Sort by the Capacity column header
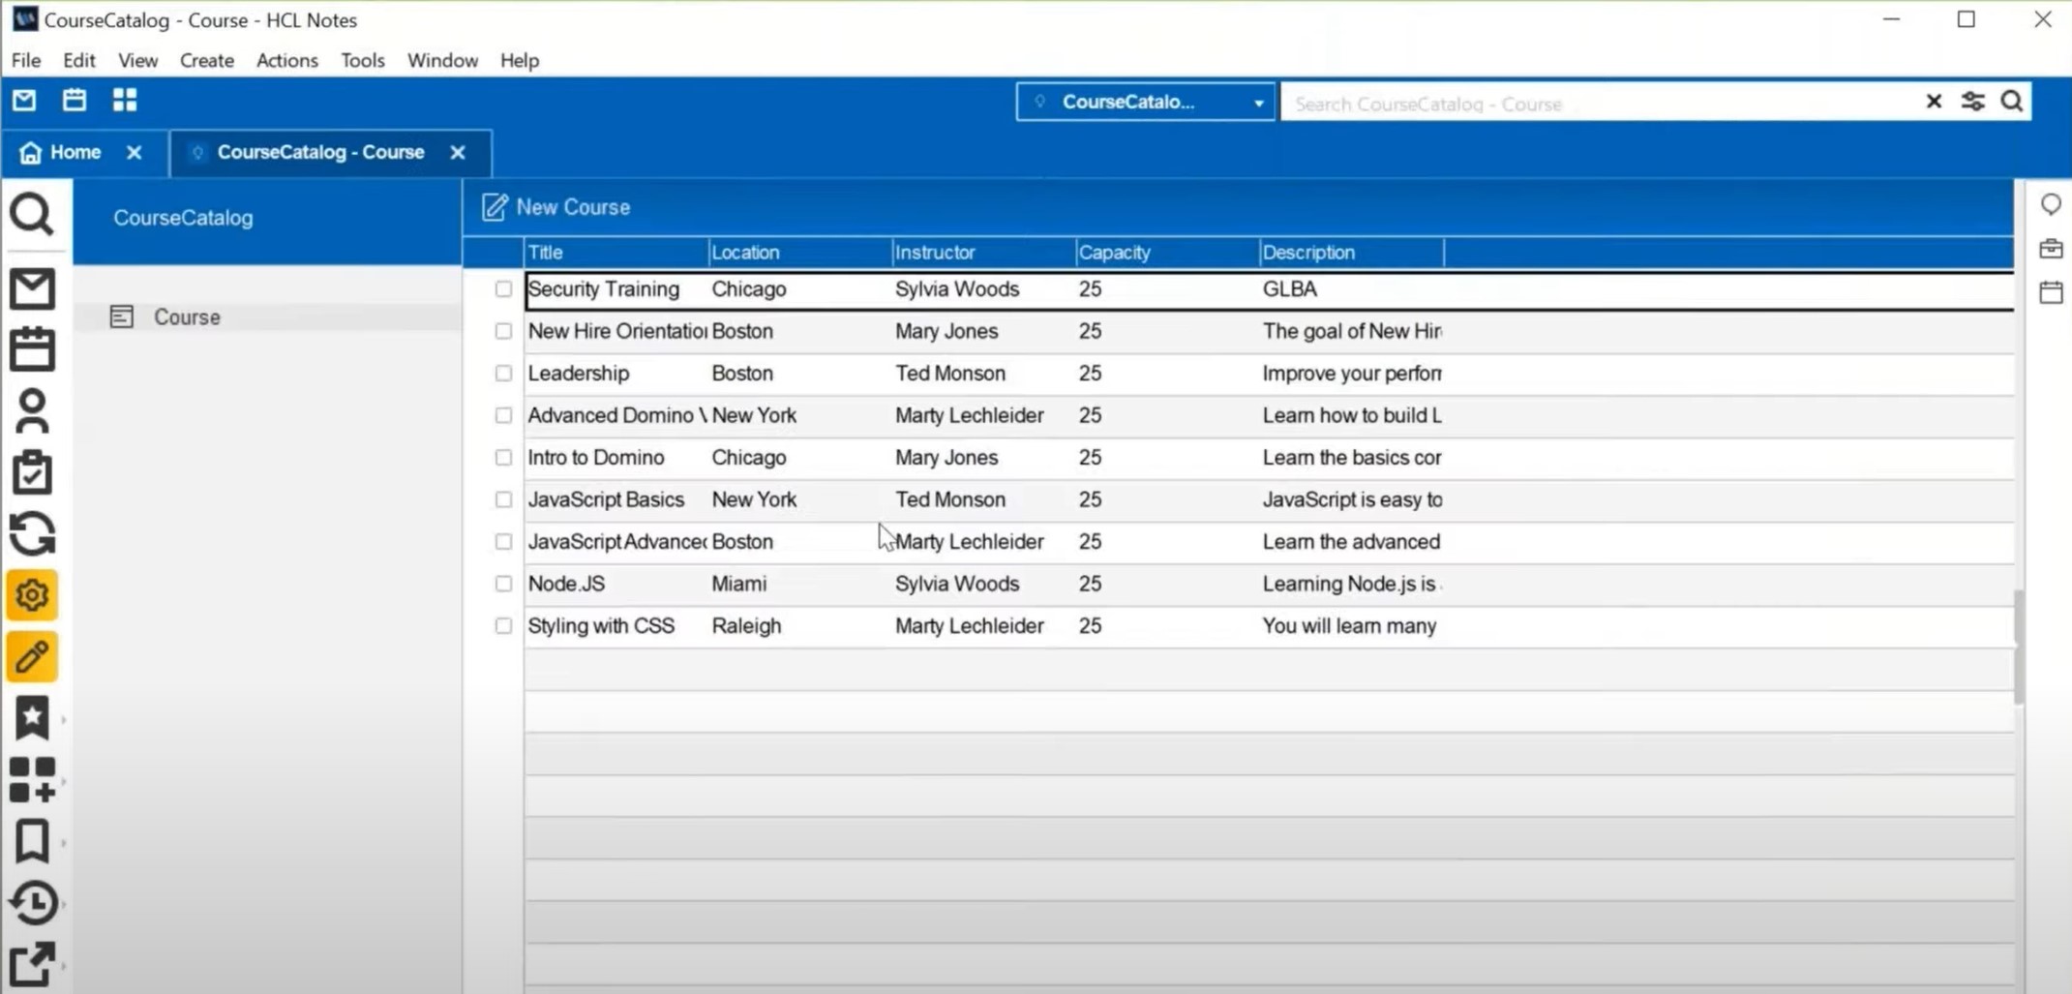The height and width of the screenshot is (994, 2072). pyautogui.click(x=1168, y=253)
